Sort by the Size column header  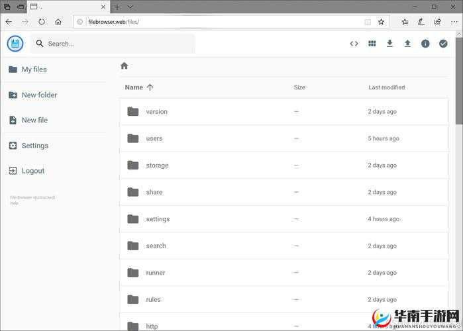(299, 87)
